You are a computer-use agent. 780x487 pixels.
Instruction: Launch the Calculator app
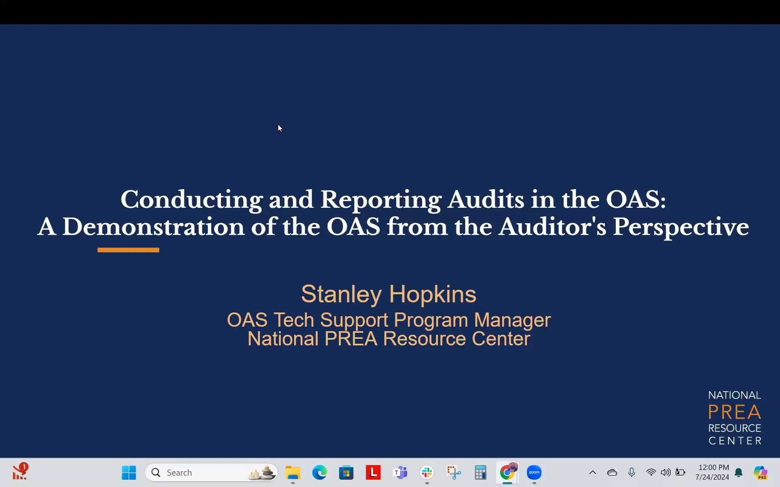(481, 472)
